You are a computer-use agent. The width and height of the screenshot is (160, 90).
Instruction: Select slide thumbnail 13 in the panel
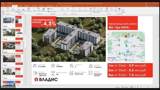[13, 73]
